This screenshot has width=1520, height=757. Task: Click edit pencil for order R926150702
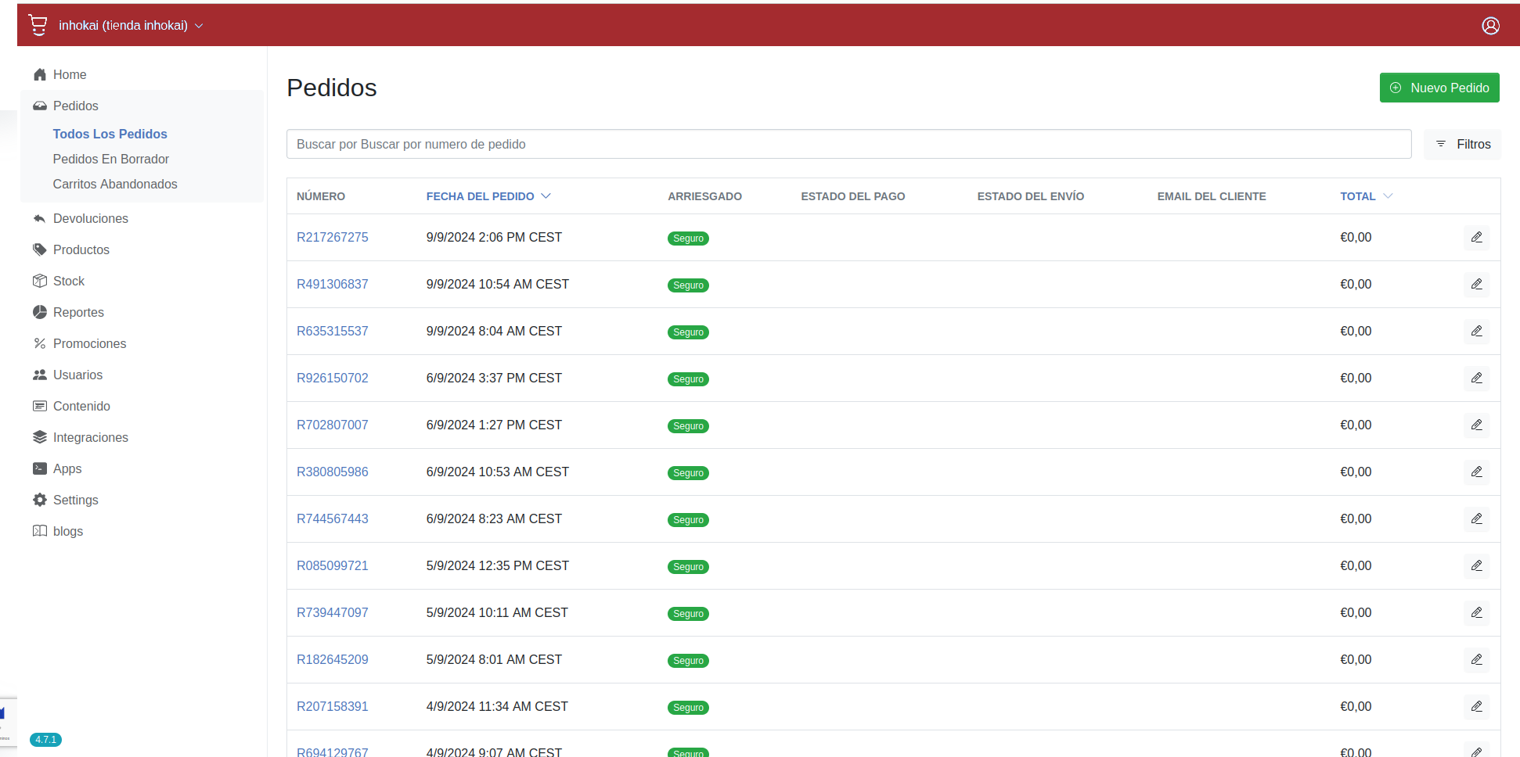pyautogui.click(x=1476, y=378)
